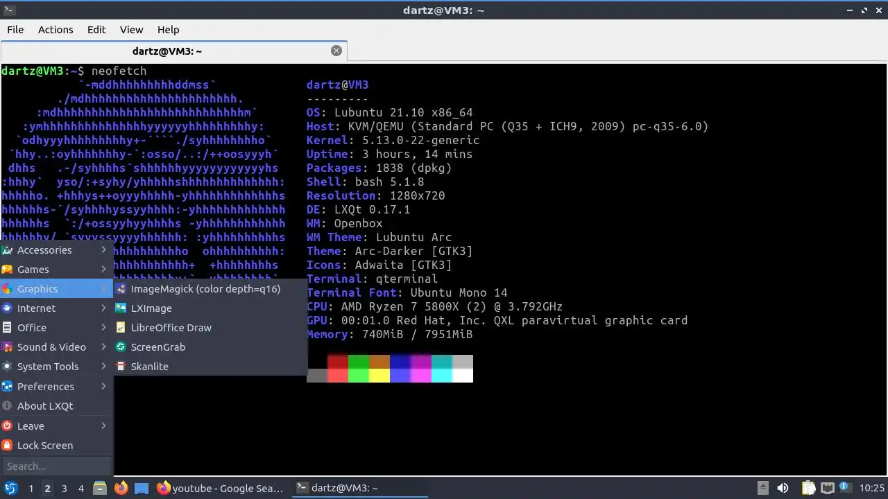888x499 pixels.
Task: Click the "Packages: 1838 (dpkg)" line
Action: click(x=379, y=168)
